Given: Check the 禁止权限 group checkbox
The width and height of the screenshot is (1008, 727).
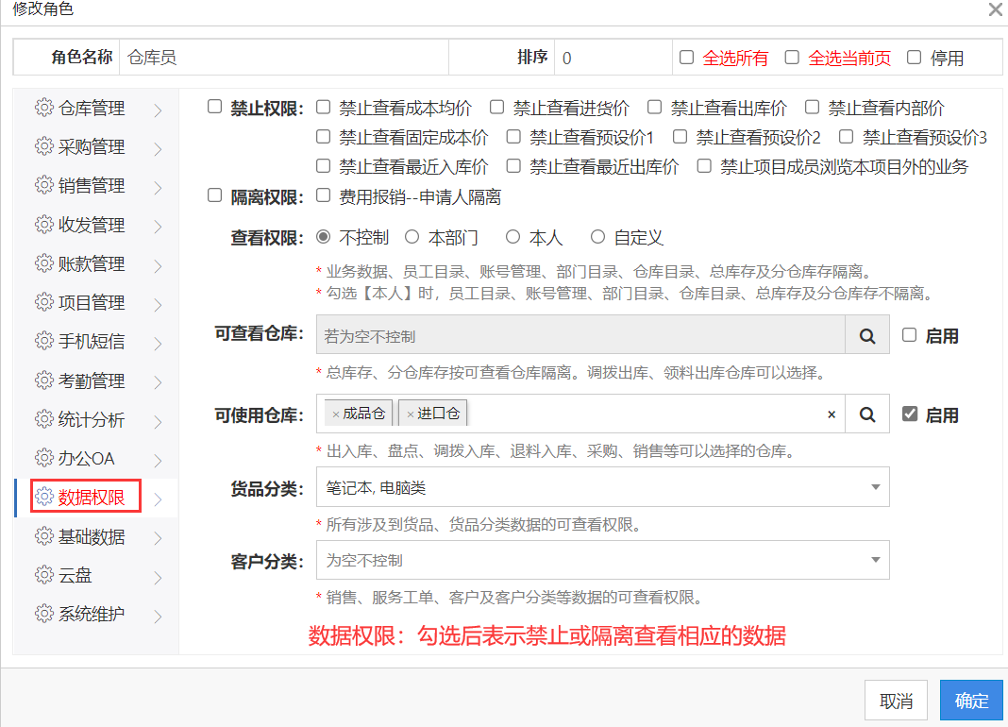Looking at the screenshot, I should (214, 106).
